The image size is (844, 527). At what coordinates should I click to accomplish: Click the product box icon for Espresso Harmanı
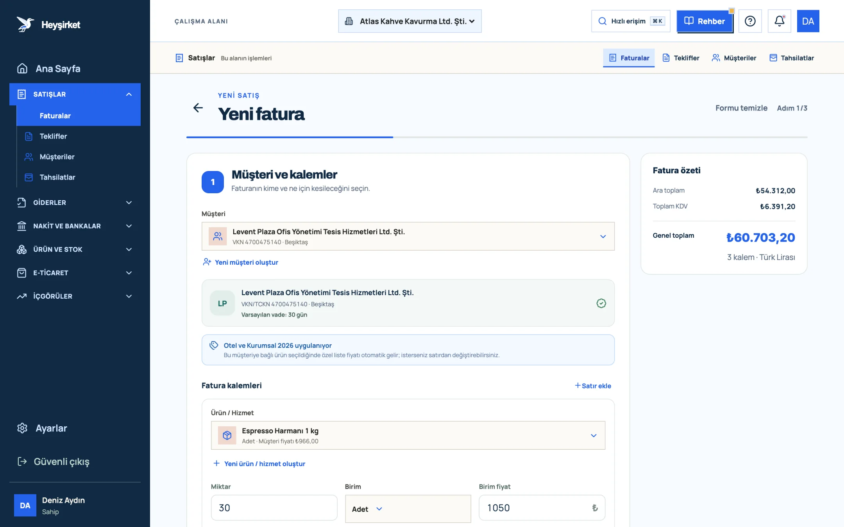pos(227,435)
